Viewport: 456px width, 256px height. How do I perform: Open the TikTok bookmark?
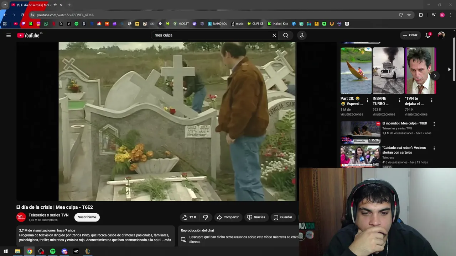click(69, 24)
